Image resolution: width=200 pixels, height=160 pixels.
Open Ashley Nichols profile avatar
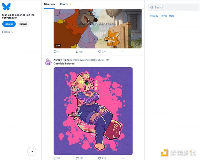[x=48, y=62]
